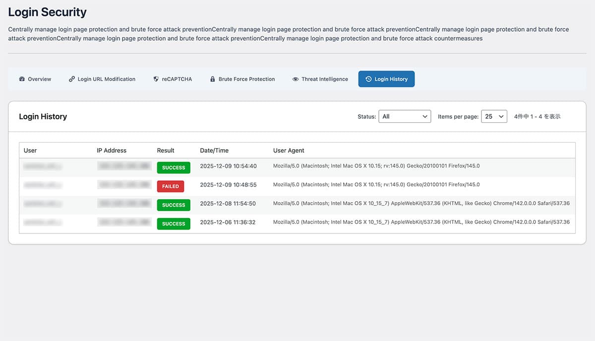Go to the Brute Force Protection tab
This screenshot has height=341, width=595.
tap(246, 79)
